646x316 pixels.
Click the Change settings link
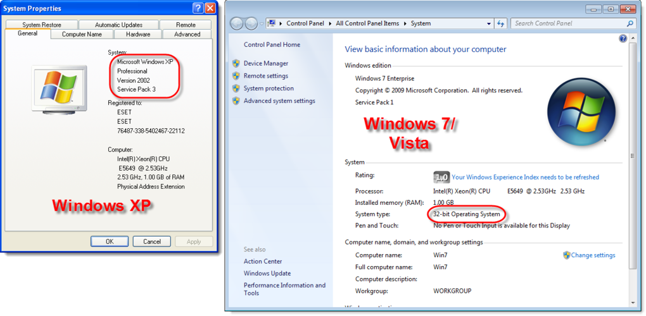coord(593,255)
